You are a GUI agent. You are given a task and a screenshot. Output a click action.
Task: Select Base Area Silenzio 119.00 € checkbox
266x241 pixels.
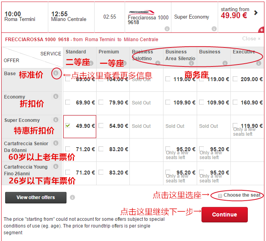[x=168, y=79]
